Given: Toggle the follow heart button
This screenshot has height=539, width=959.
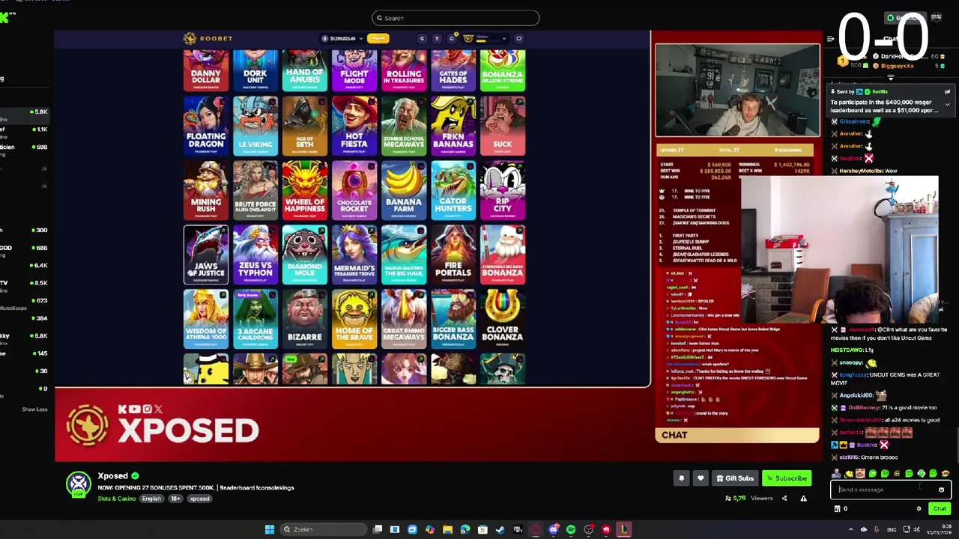Looking at the screenshot, I should coord(701,478).
